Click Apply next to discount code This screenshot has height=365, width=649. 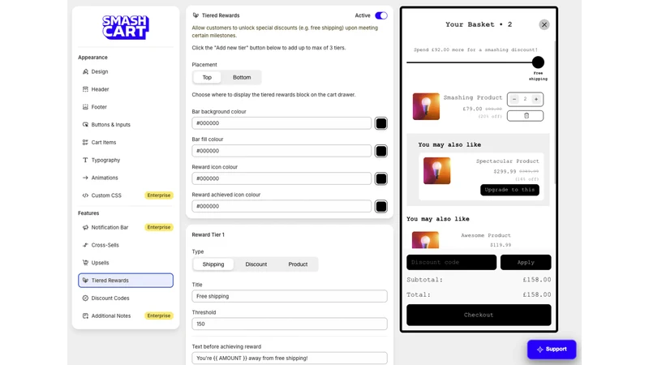click(526, 262)
